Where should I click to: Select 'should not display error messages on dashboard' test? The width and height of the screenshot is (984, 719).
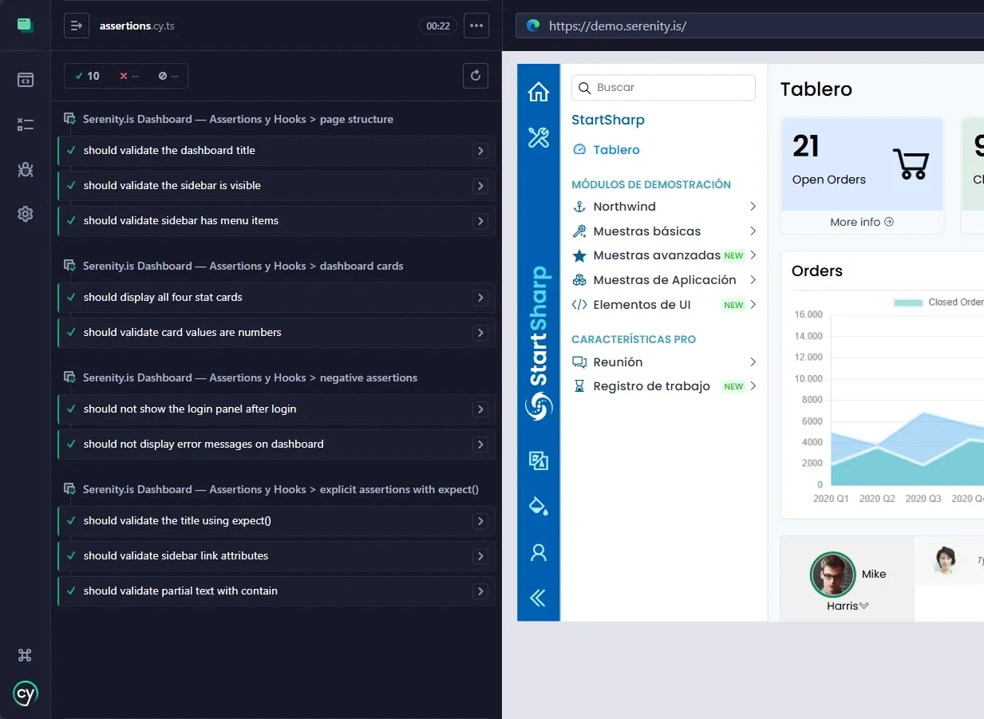pyautogui.click(x=276, y=444)
